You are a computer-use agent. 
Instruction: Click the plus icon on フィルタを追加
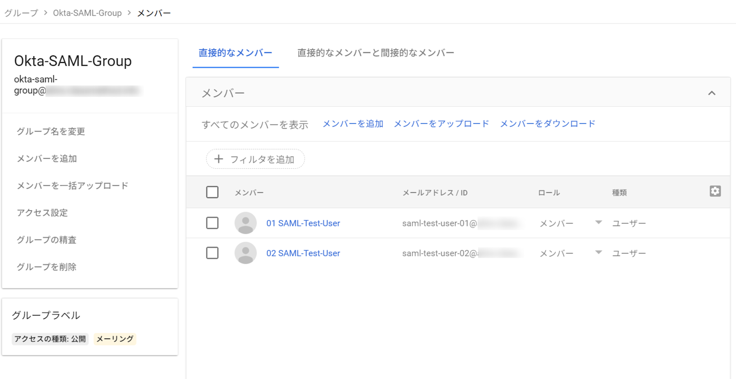pos(219,159)
